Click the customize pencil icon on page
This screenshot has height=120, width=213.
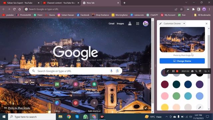click(146, 108)
